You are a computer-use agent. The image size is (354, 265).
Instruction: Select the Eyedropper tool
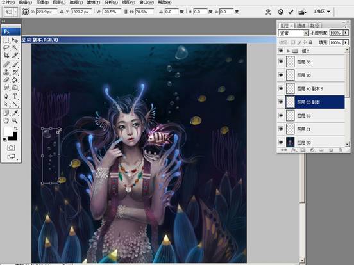coord(15,113)
